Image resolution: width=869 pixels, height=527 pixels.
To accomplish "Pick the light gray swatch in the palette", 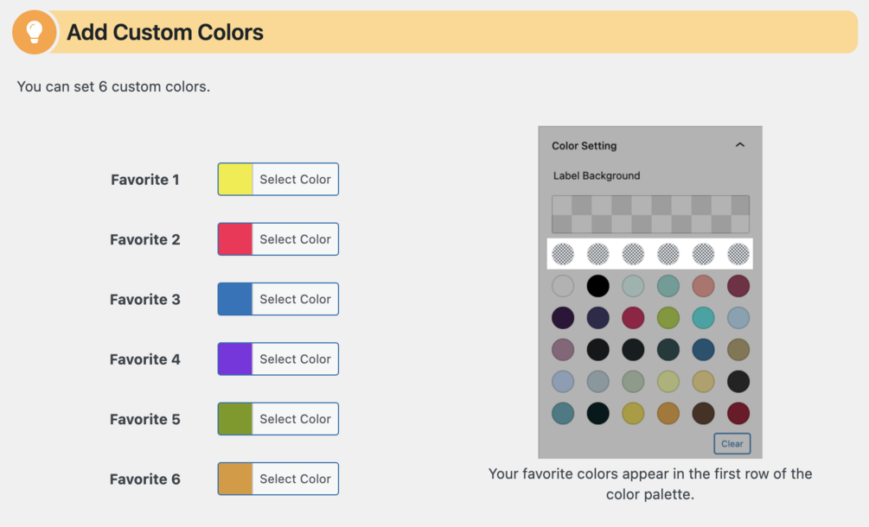I will coord(563,286).
